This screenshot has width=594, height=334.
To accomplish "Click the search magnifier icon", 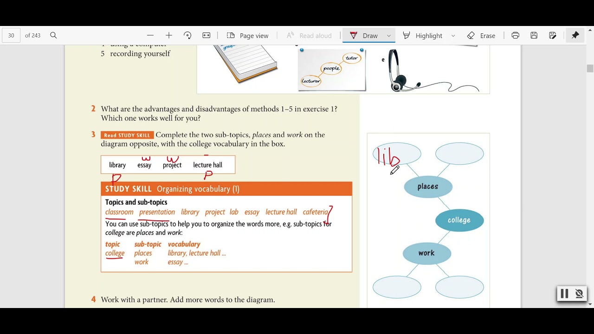I will (x=53, y=35).
